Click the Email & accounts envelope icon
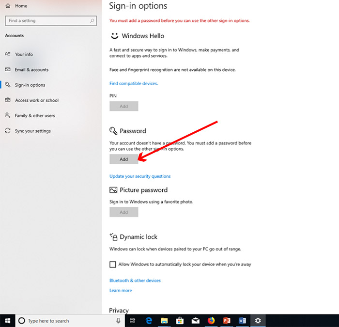The width and height of the screenshot is (339, 327). pyautogui.click(x=8, y=69)
